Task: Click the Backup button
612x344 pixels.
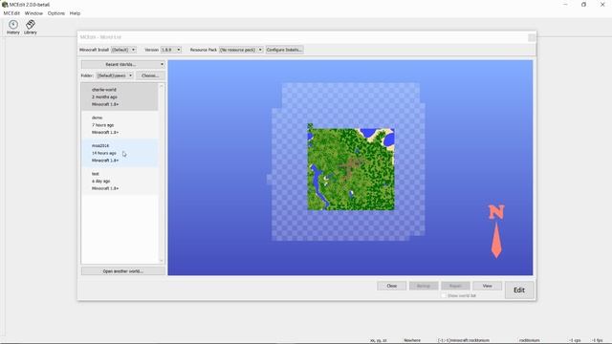Action: coord(424,286)
